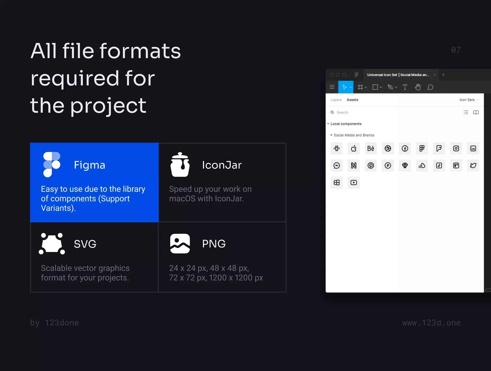Select the Figma icon in the Assets grid
The image size is (491, 371).
pyautogui.click(x=422, y=148)
